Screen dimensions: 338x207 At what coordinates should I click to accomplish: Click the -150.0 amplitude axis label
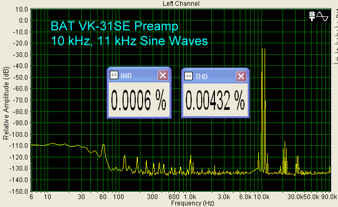pos(19,192)
